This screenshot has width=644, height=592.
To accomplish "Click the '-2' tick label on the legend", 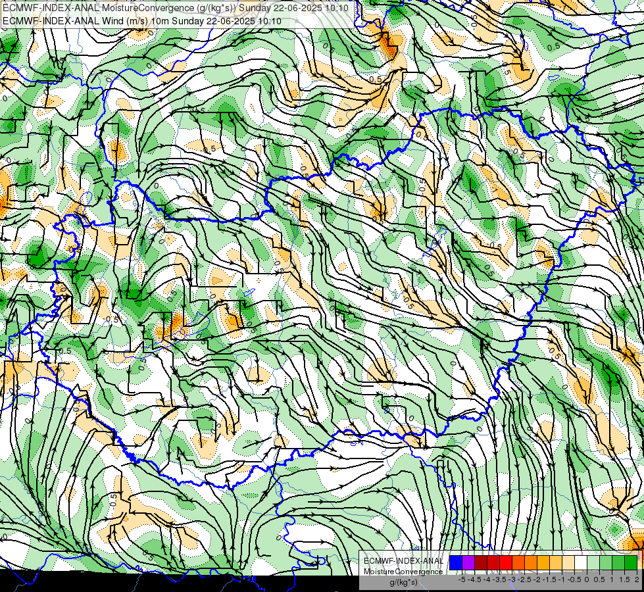I will pyautogui.click(x=537, y=580).
